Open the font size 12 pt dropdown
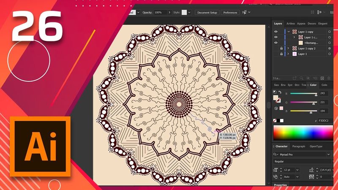Screen dimensions: 338x190 coord(297,170)
